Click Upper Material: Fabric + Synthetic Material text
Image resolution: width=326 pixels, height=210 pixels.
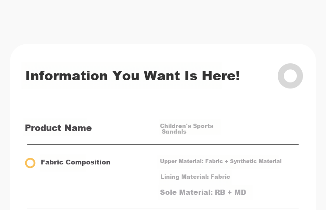pyautogui.click(x=220, y=161)
